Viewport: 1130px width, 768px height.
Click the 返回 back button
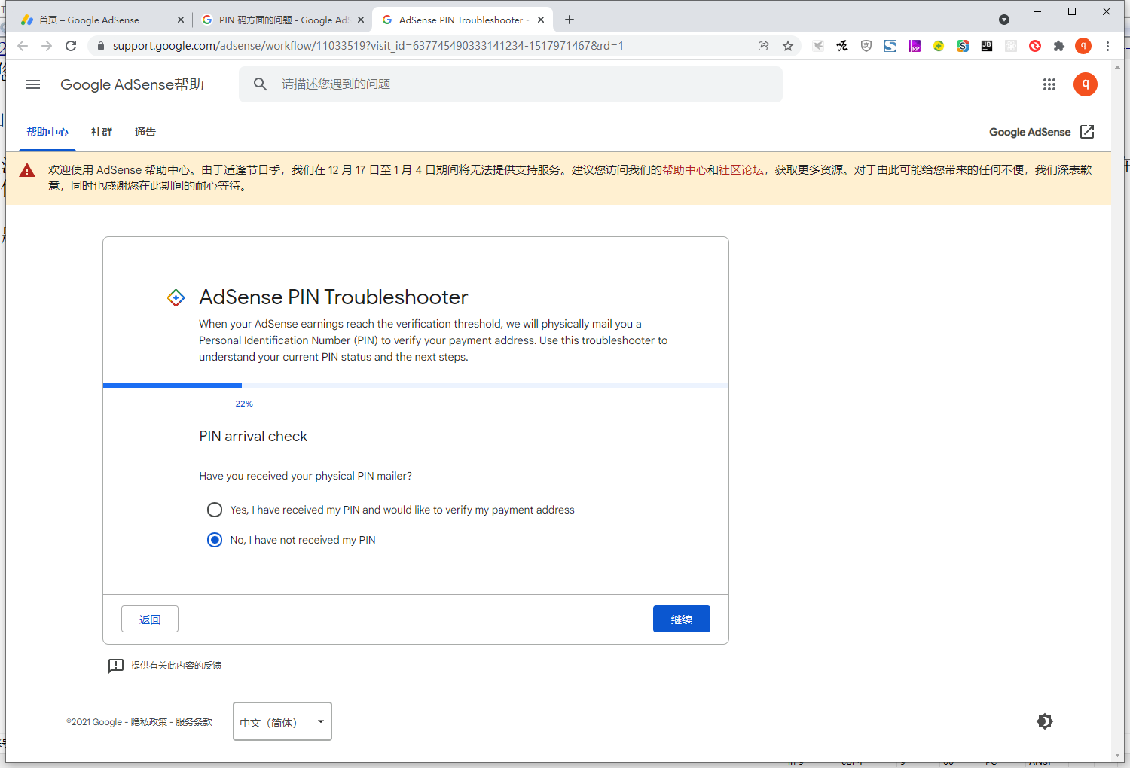tap(150, 619)
